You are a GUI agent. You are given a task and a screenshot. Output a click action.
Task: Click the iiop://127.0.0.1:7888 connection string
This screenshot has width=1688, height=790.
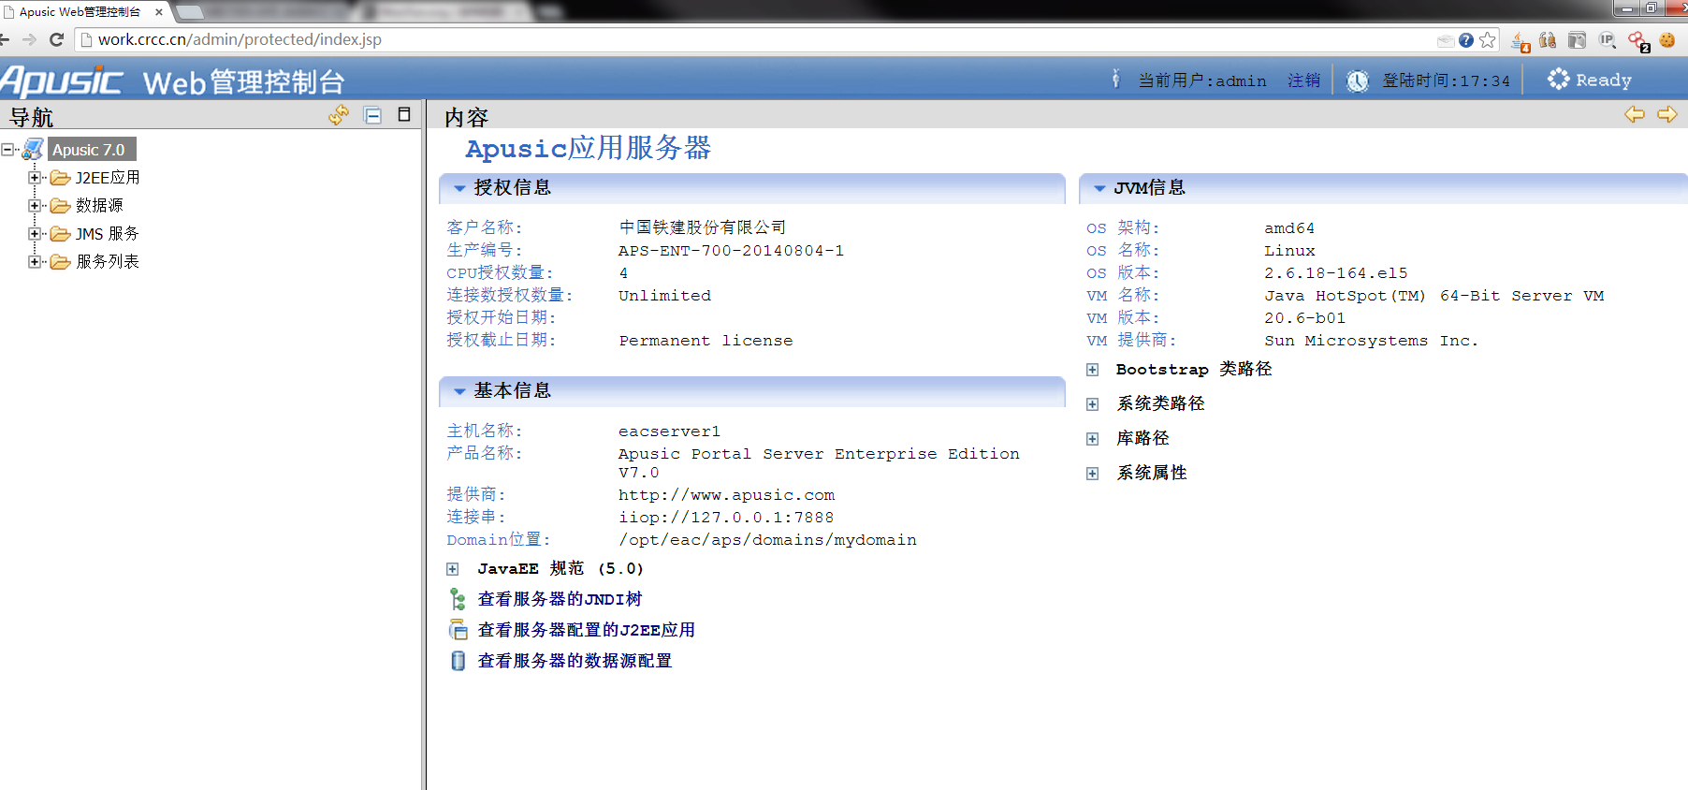click(726, 518)
